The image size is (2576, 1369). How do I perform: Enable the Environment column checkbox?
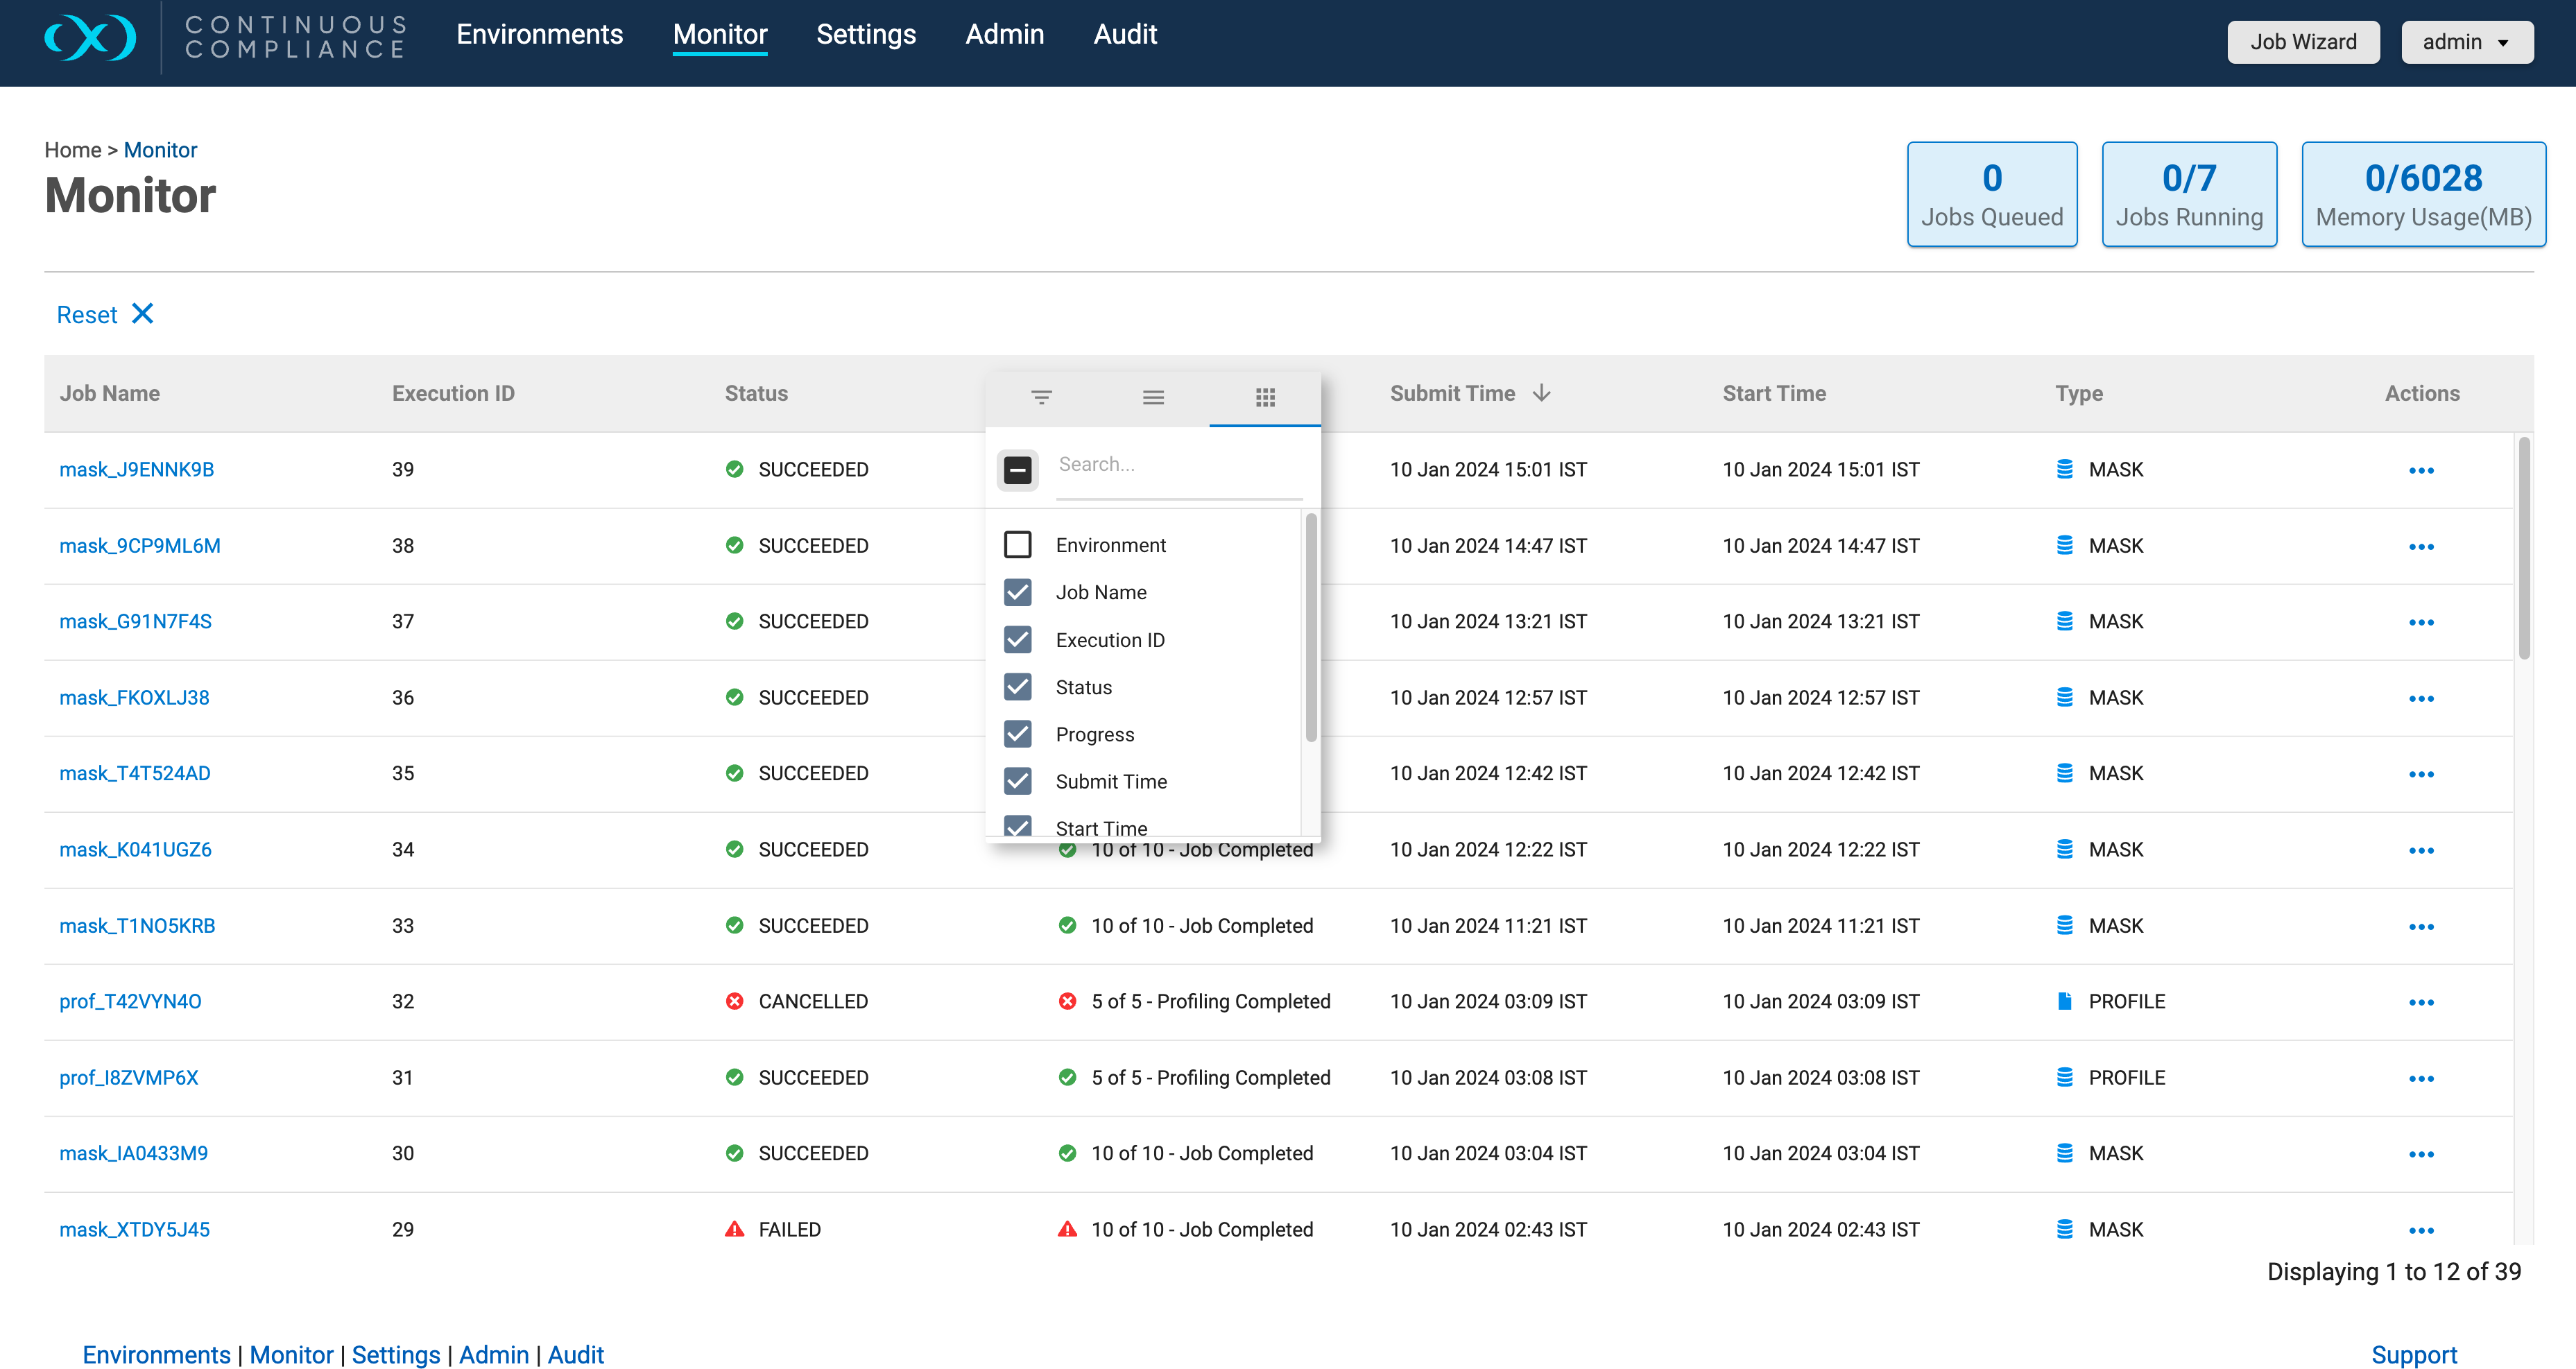1017,544
